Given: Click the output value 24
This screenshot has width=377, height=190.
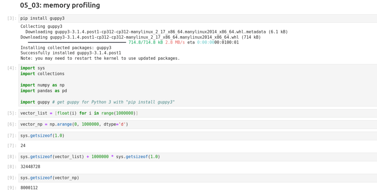Looking at the screenshot, I should pos(23,146).
